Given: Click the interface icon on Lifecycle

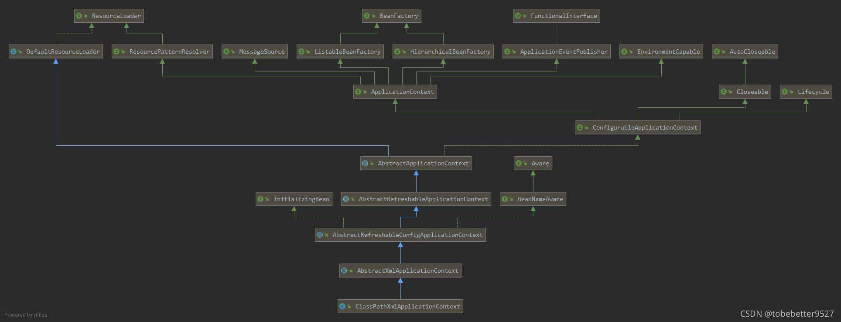Looking at the screenshot, I should click(x=785, y=92).
